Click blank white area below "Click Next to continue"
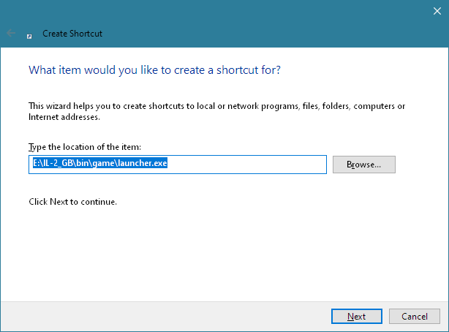This screenshot has height=332, width=449. pos(219,249)
